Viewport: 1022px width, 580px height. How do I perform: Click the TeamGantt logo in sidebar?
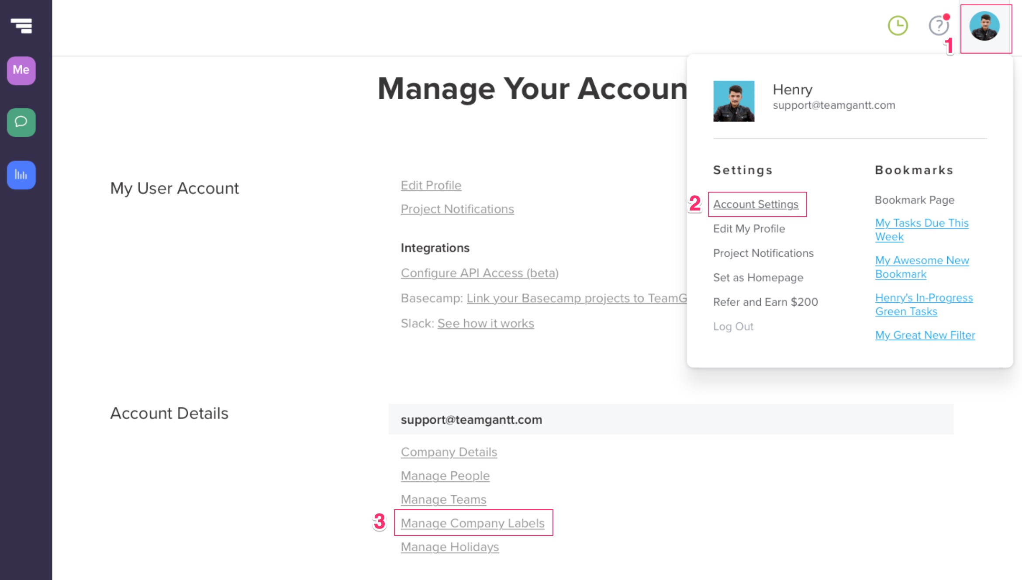(x=21, y=26)
